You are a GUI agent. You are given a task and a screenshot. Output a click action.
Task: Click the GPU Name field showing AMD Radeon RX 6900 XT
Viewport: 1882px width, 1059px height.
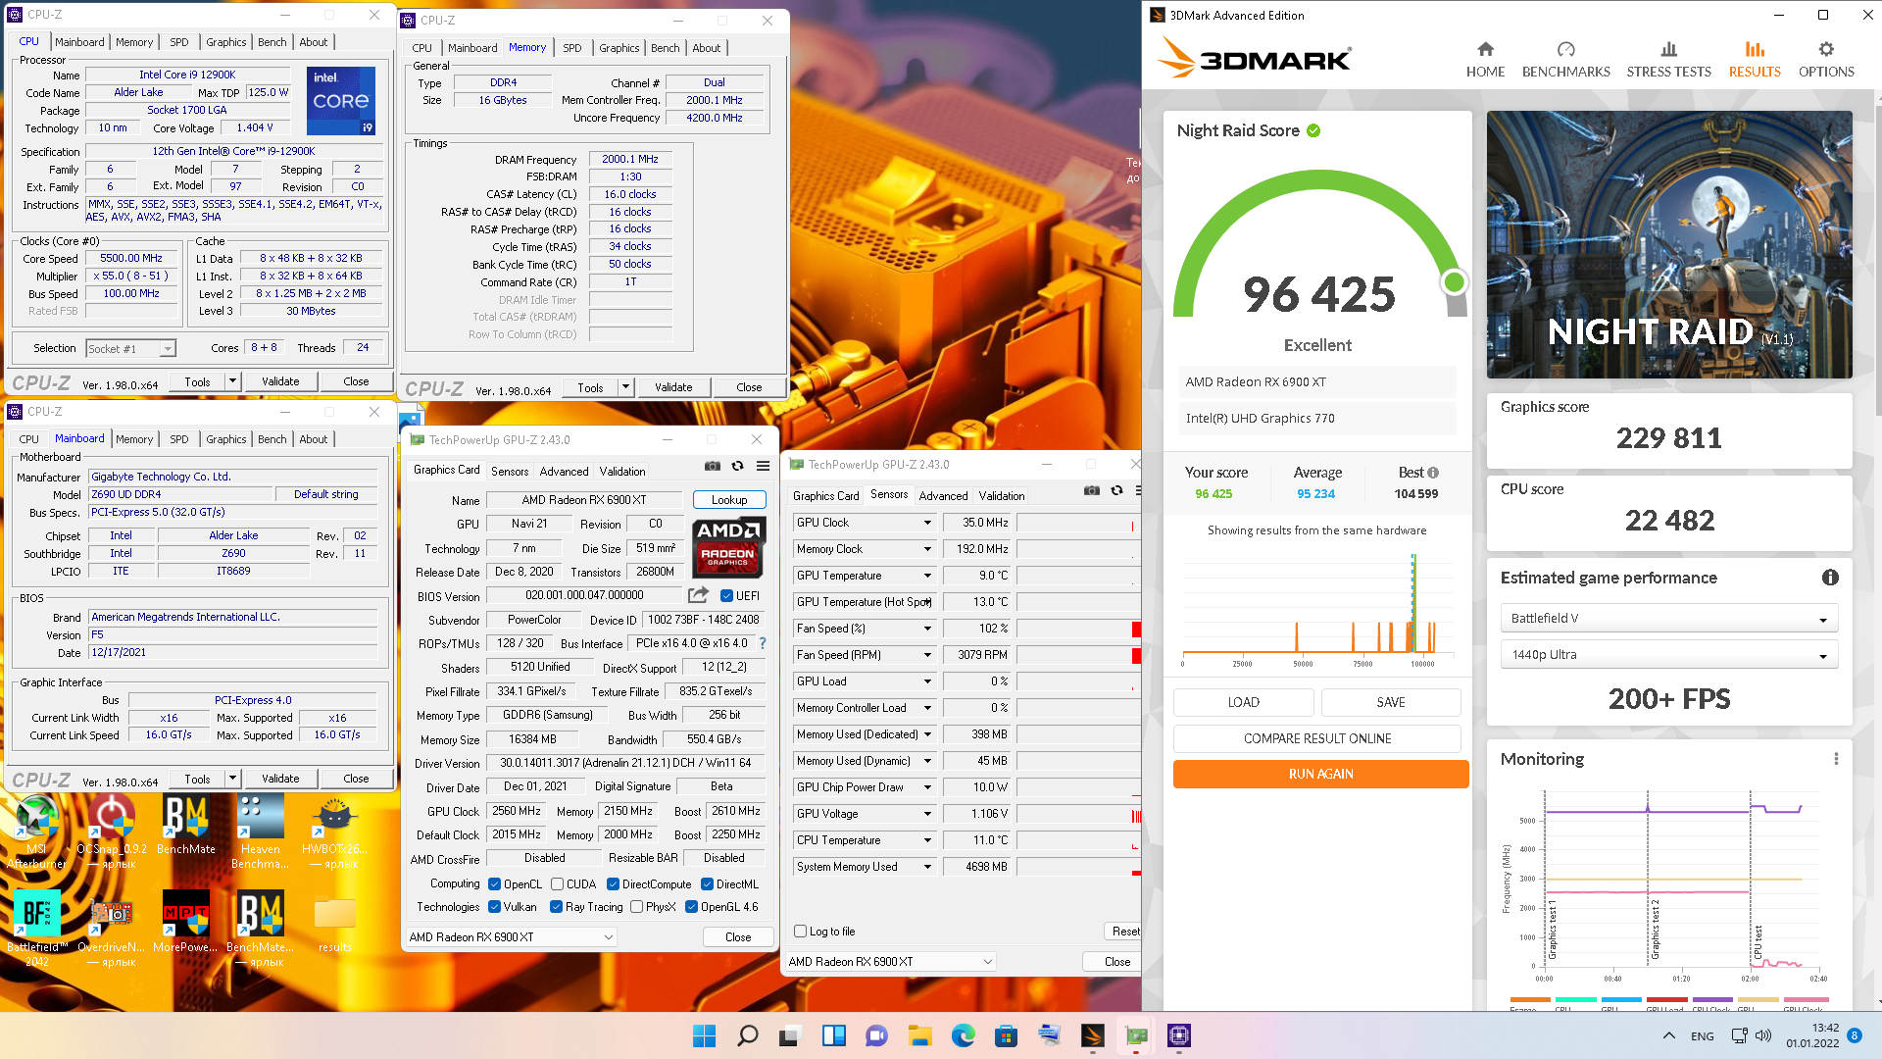(584, 500)
